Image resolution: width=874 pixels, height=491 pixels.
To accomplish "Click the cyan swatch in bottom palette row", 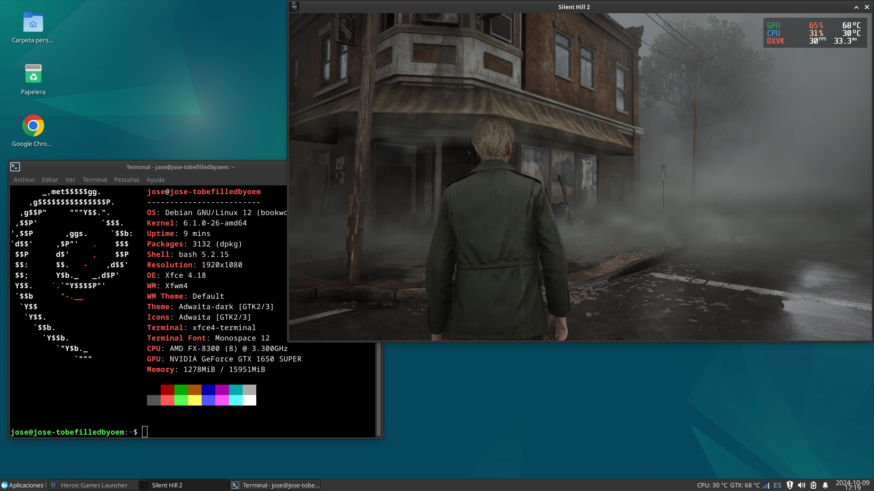I will click(236, 400).
